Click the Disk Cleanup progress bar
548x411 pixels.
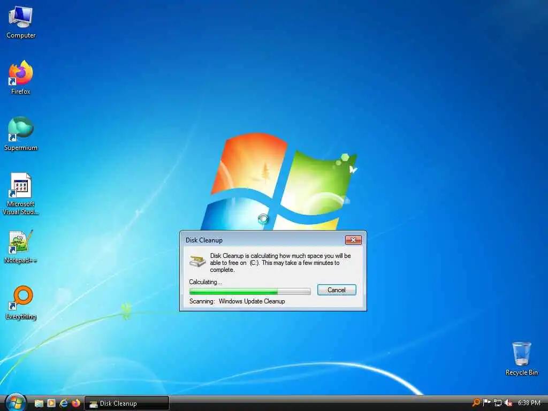(250, 291)
